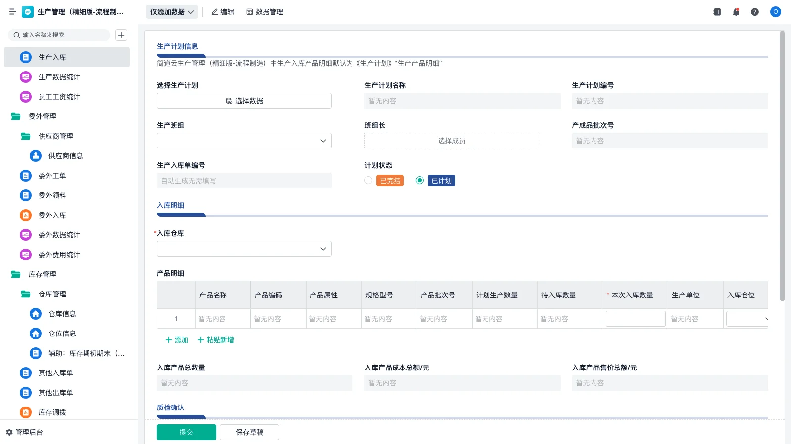
Task: Select the 已完结 plan status radio
Action: click(368, 180)
